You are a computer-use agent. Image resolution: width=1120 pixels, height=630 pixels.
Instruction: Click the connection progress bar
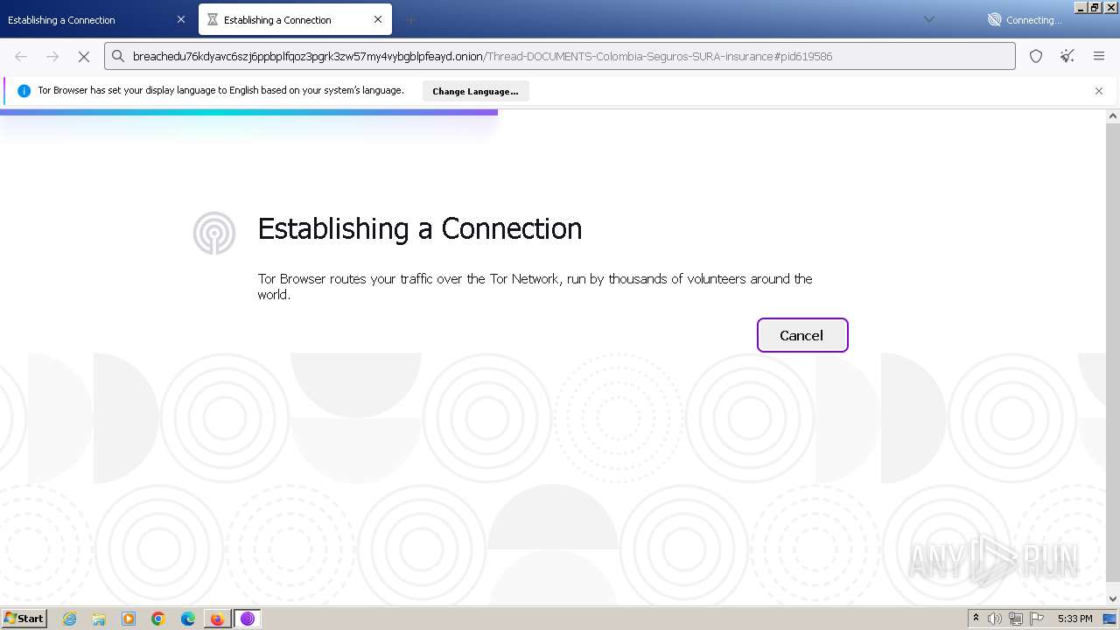[x=248, y=112]
